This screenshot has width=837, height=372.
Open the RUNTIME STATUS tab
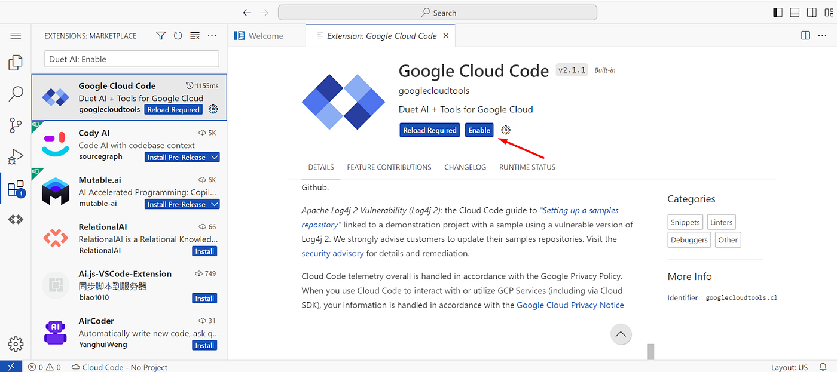(527, 167)
